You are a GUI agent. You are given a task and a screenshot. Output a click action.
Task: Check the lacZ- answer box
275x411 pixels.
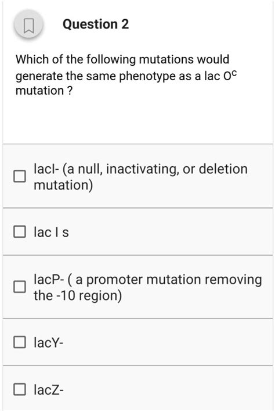pos(20,389)
